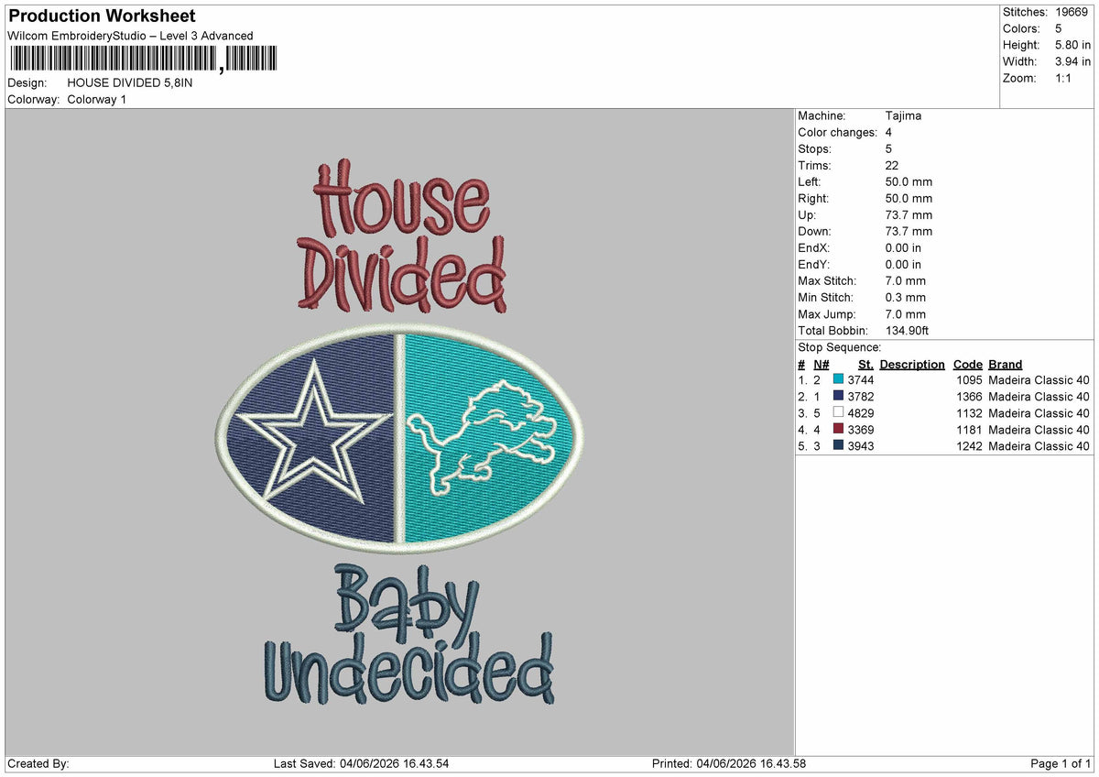Click the Width value '3.94 in'
This screenshot has height=777, width=1099.
[1072, 61]
